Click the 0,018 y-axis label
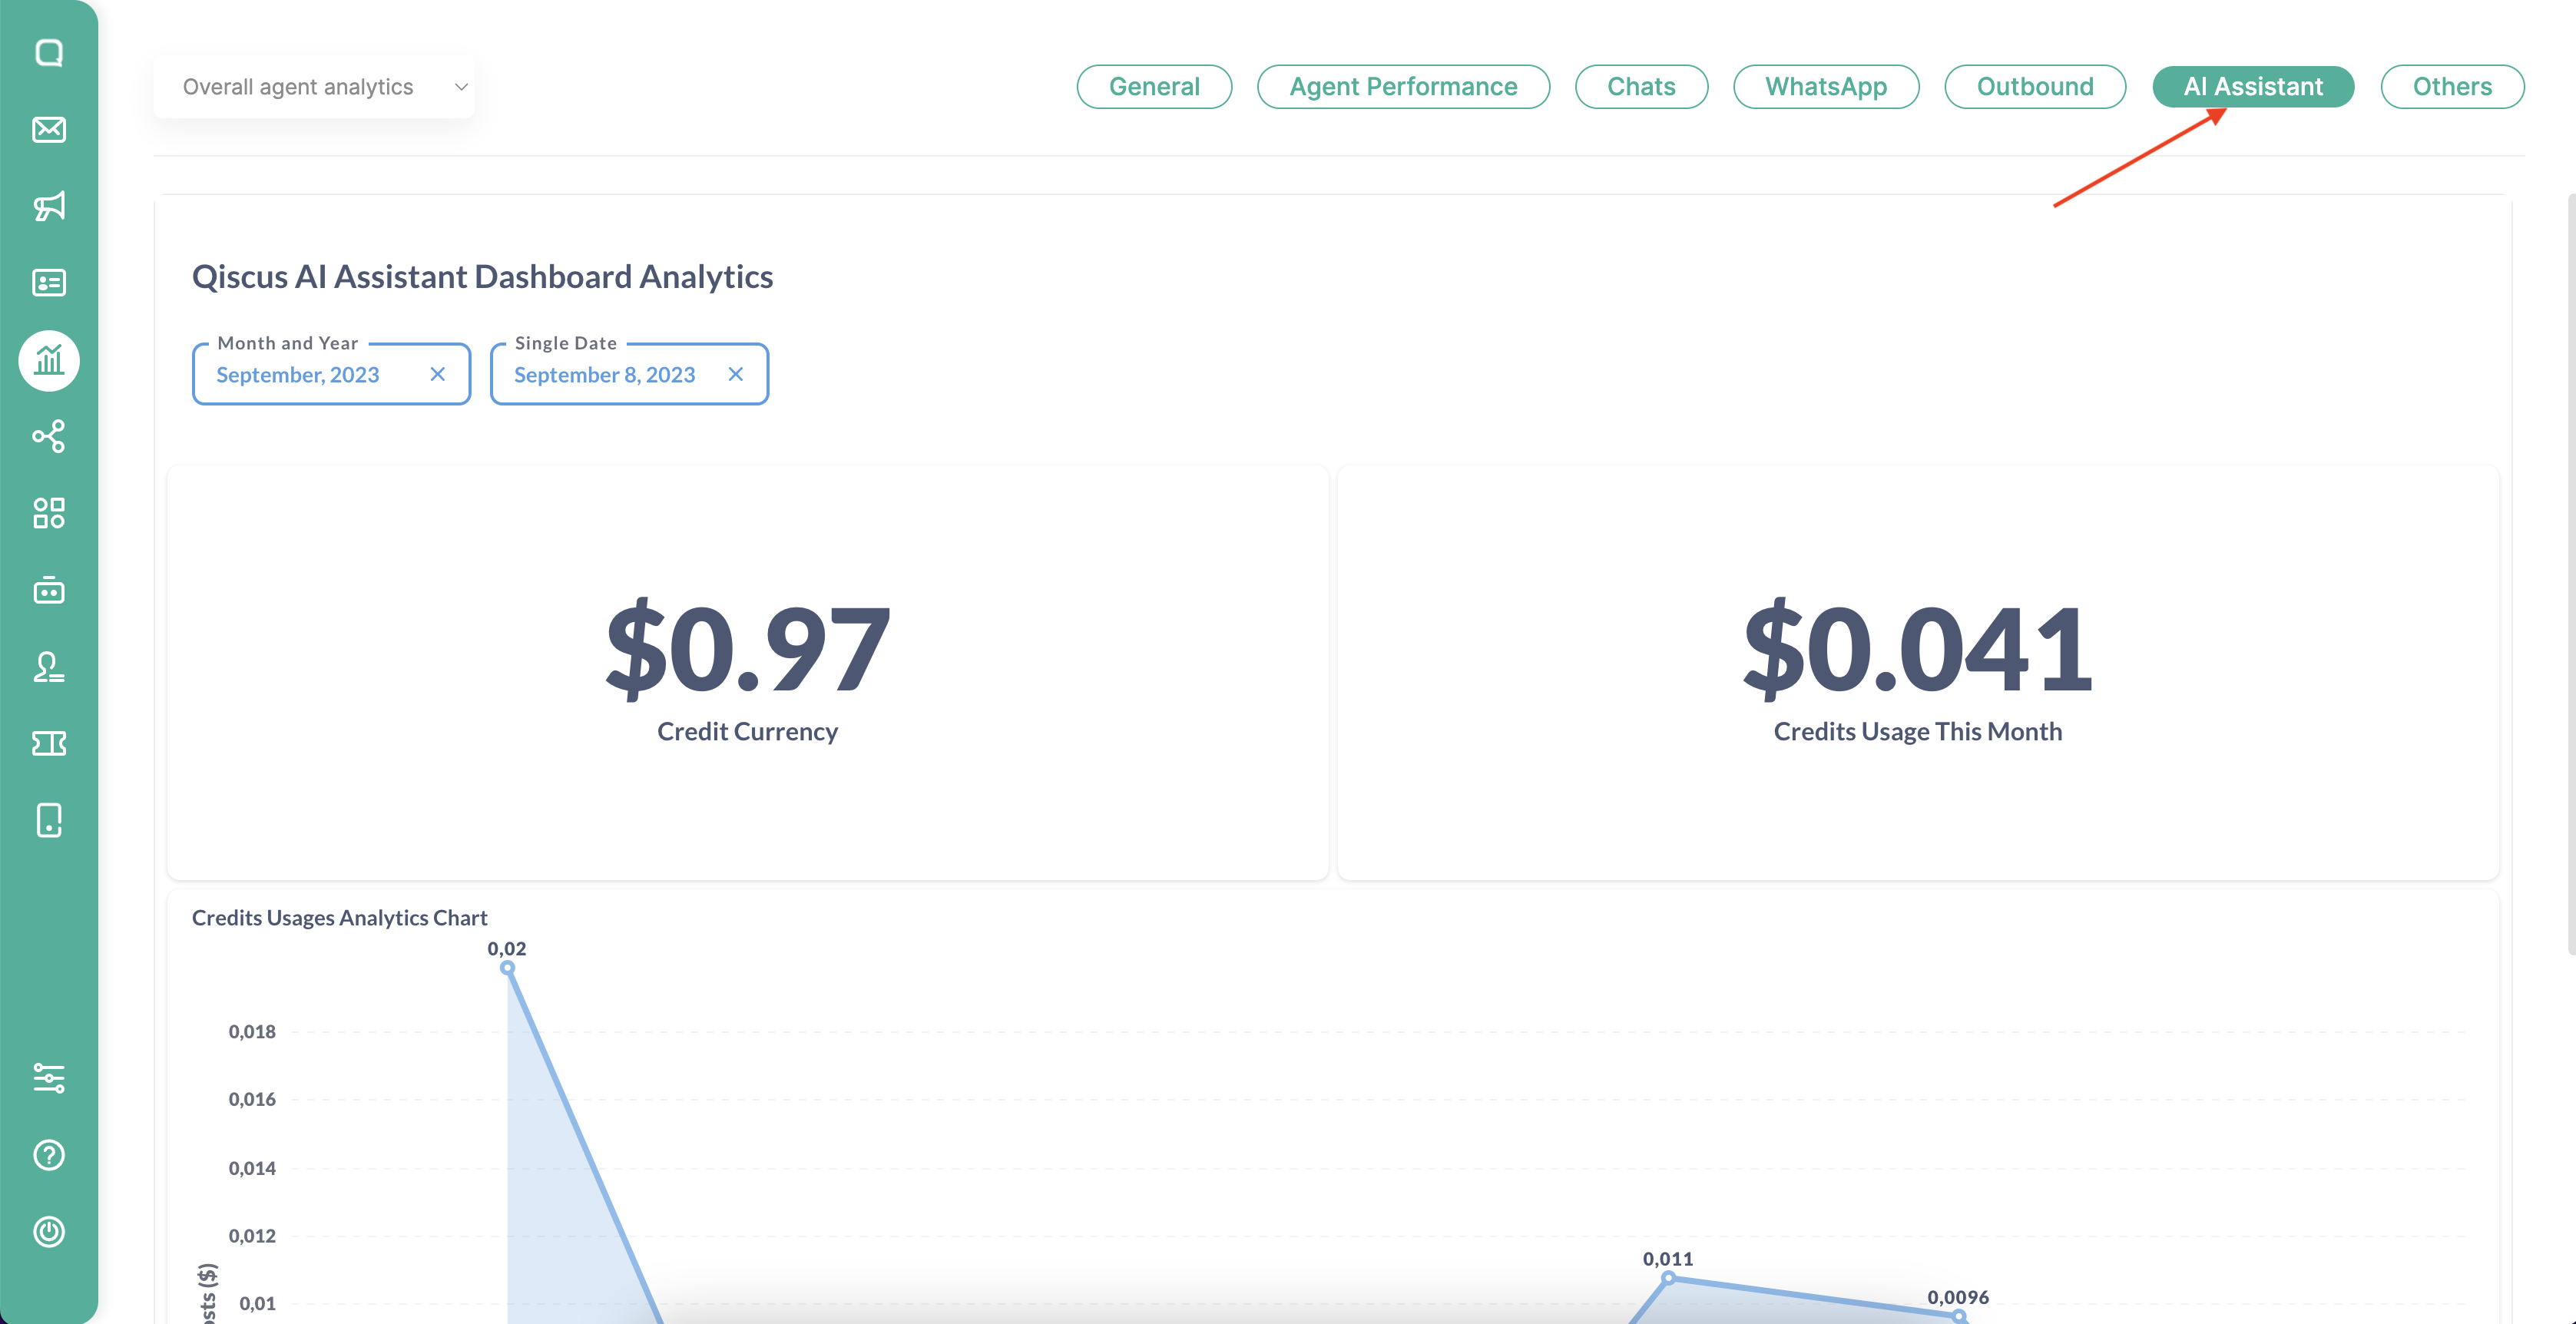 (x=252, y=1032)
